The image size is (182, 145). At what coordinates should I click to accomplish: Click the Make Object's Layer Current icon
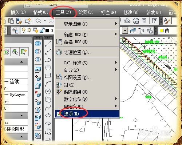tap(133, 31)
